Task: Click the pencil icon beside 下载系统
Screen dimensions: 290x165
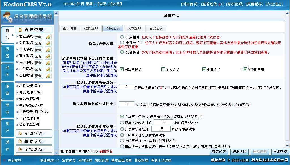Action: (x=48, y=50)
